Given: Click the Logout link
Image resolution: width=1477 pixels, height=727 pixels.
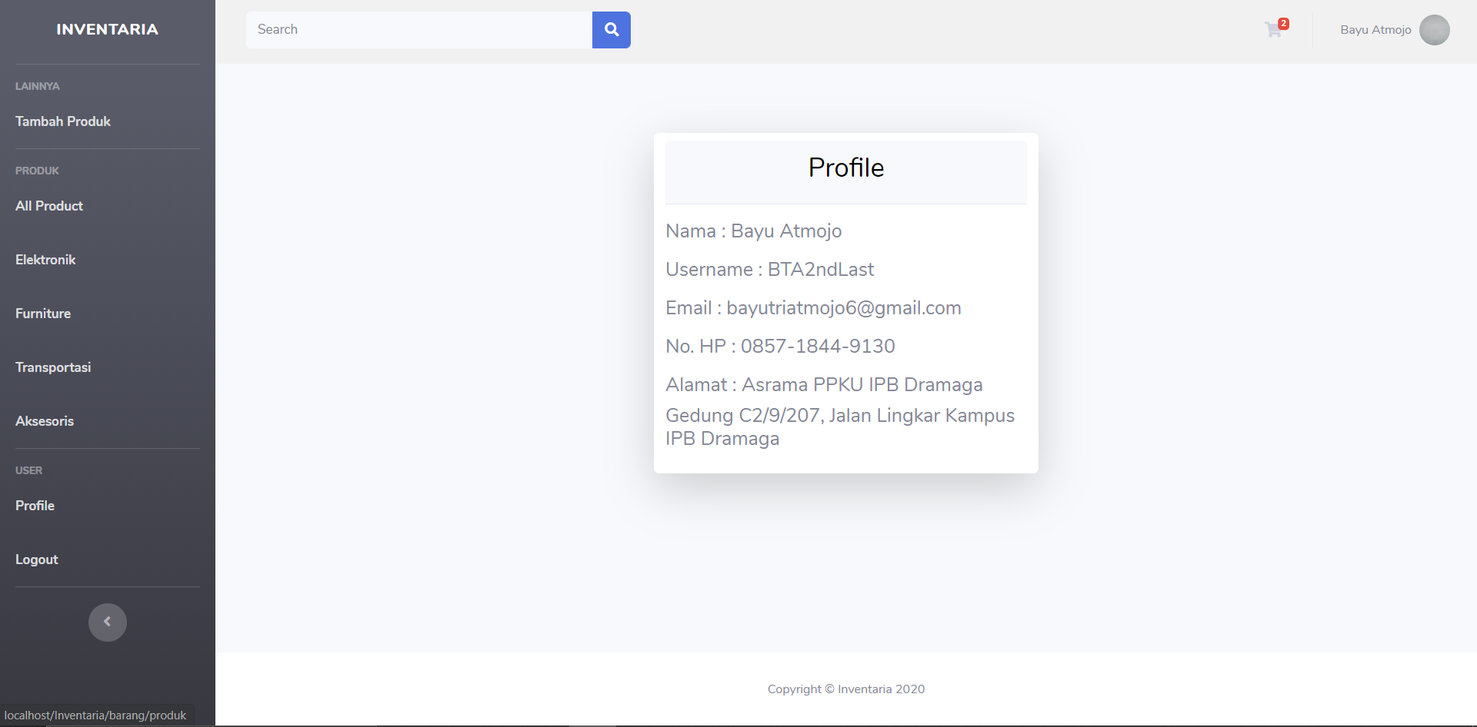Looking at the screenshot, I should click(35, 559).
